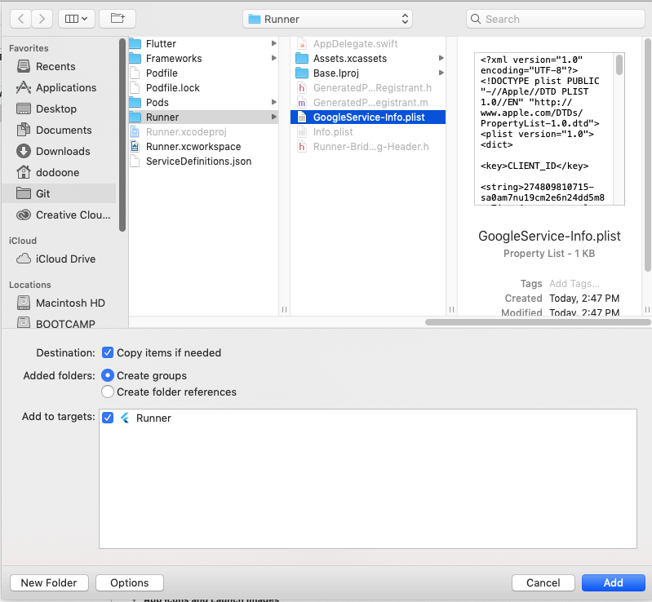
Task: Click the preview text scrollbar
Action: pos(619,65)
